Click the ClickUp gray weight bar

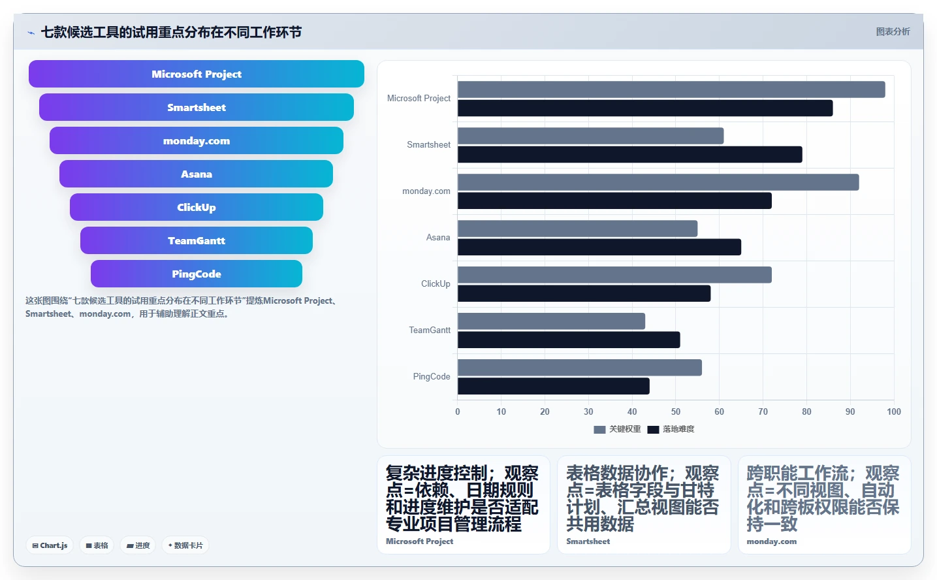coord(614,275)
